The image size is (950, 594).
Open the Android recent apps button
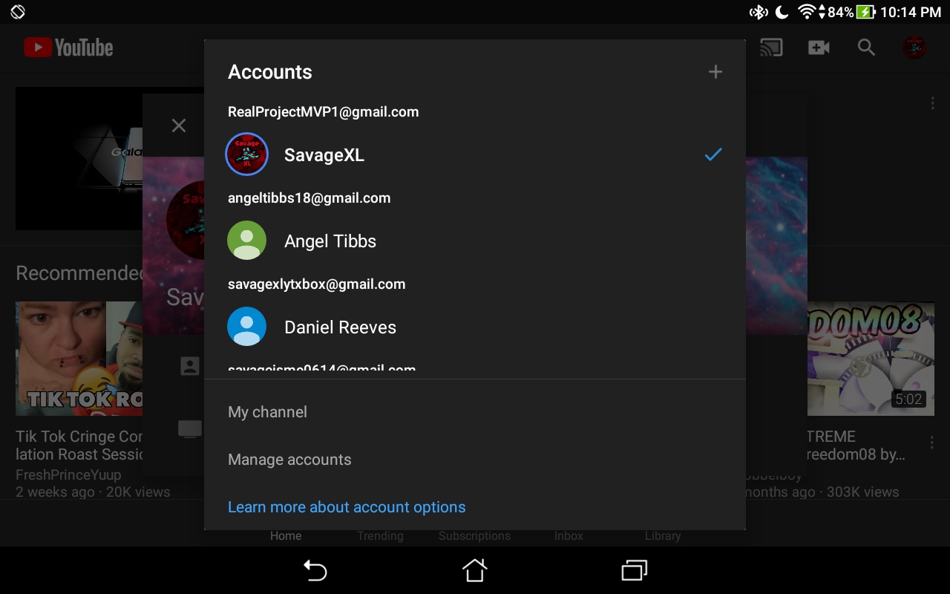[x=635, y=570]
